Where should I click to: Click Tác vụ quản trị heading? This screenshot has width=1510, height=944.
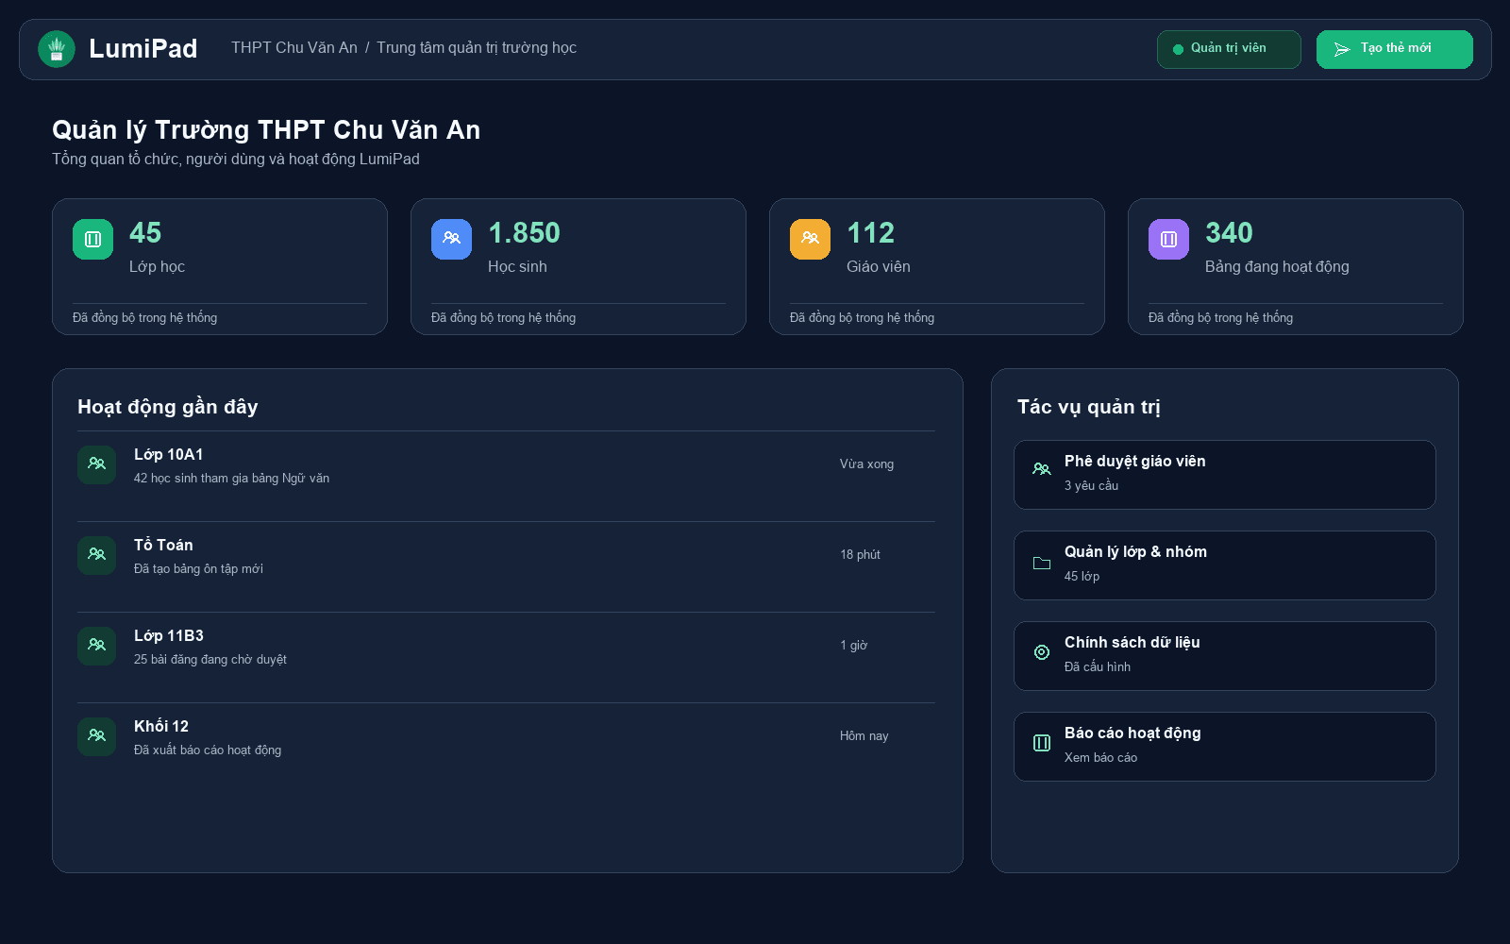(x=1089, y=407)
